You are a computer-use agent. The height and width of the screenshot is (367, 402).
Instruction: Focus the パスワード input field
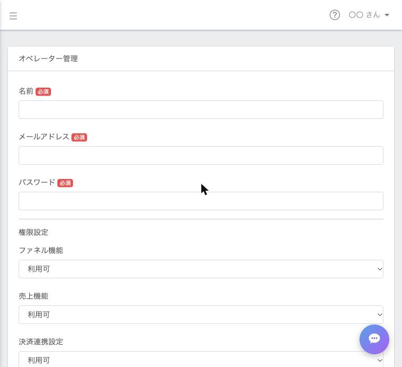(201, 201)
